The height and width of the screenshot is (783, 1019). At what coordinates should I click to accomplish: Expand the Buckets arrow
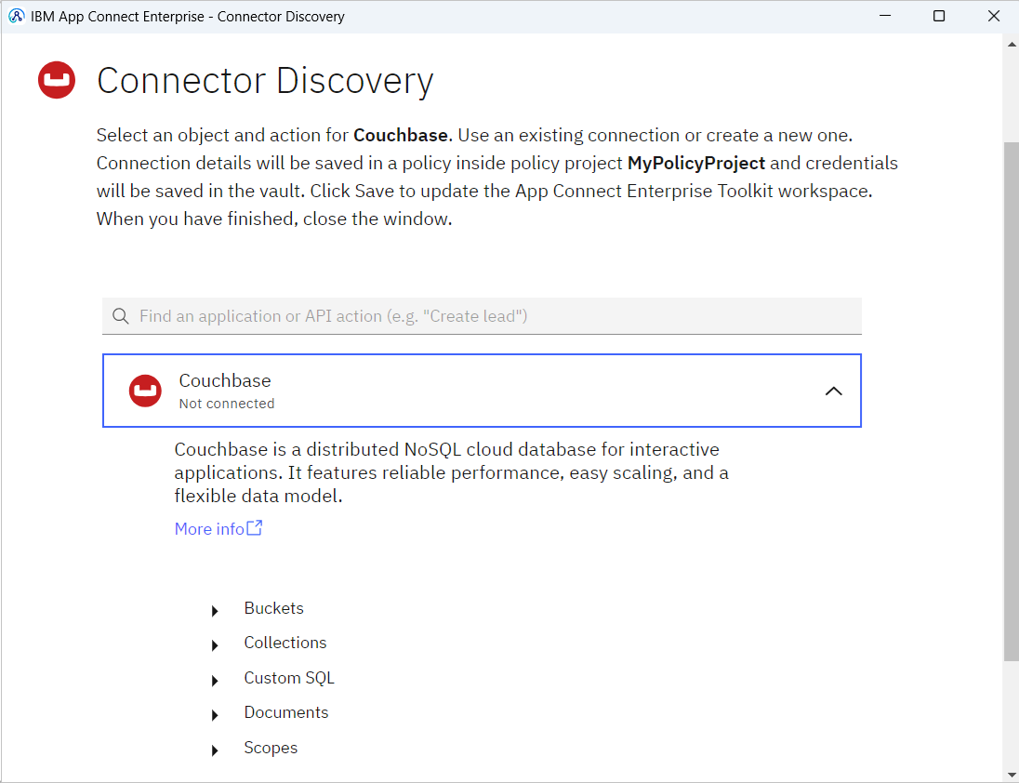[x=215, y=611]
